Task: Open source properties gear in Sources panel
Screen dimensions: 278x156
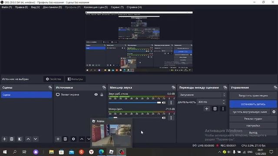Action: pyautogui.click(x=73, y=139)
